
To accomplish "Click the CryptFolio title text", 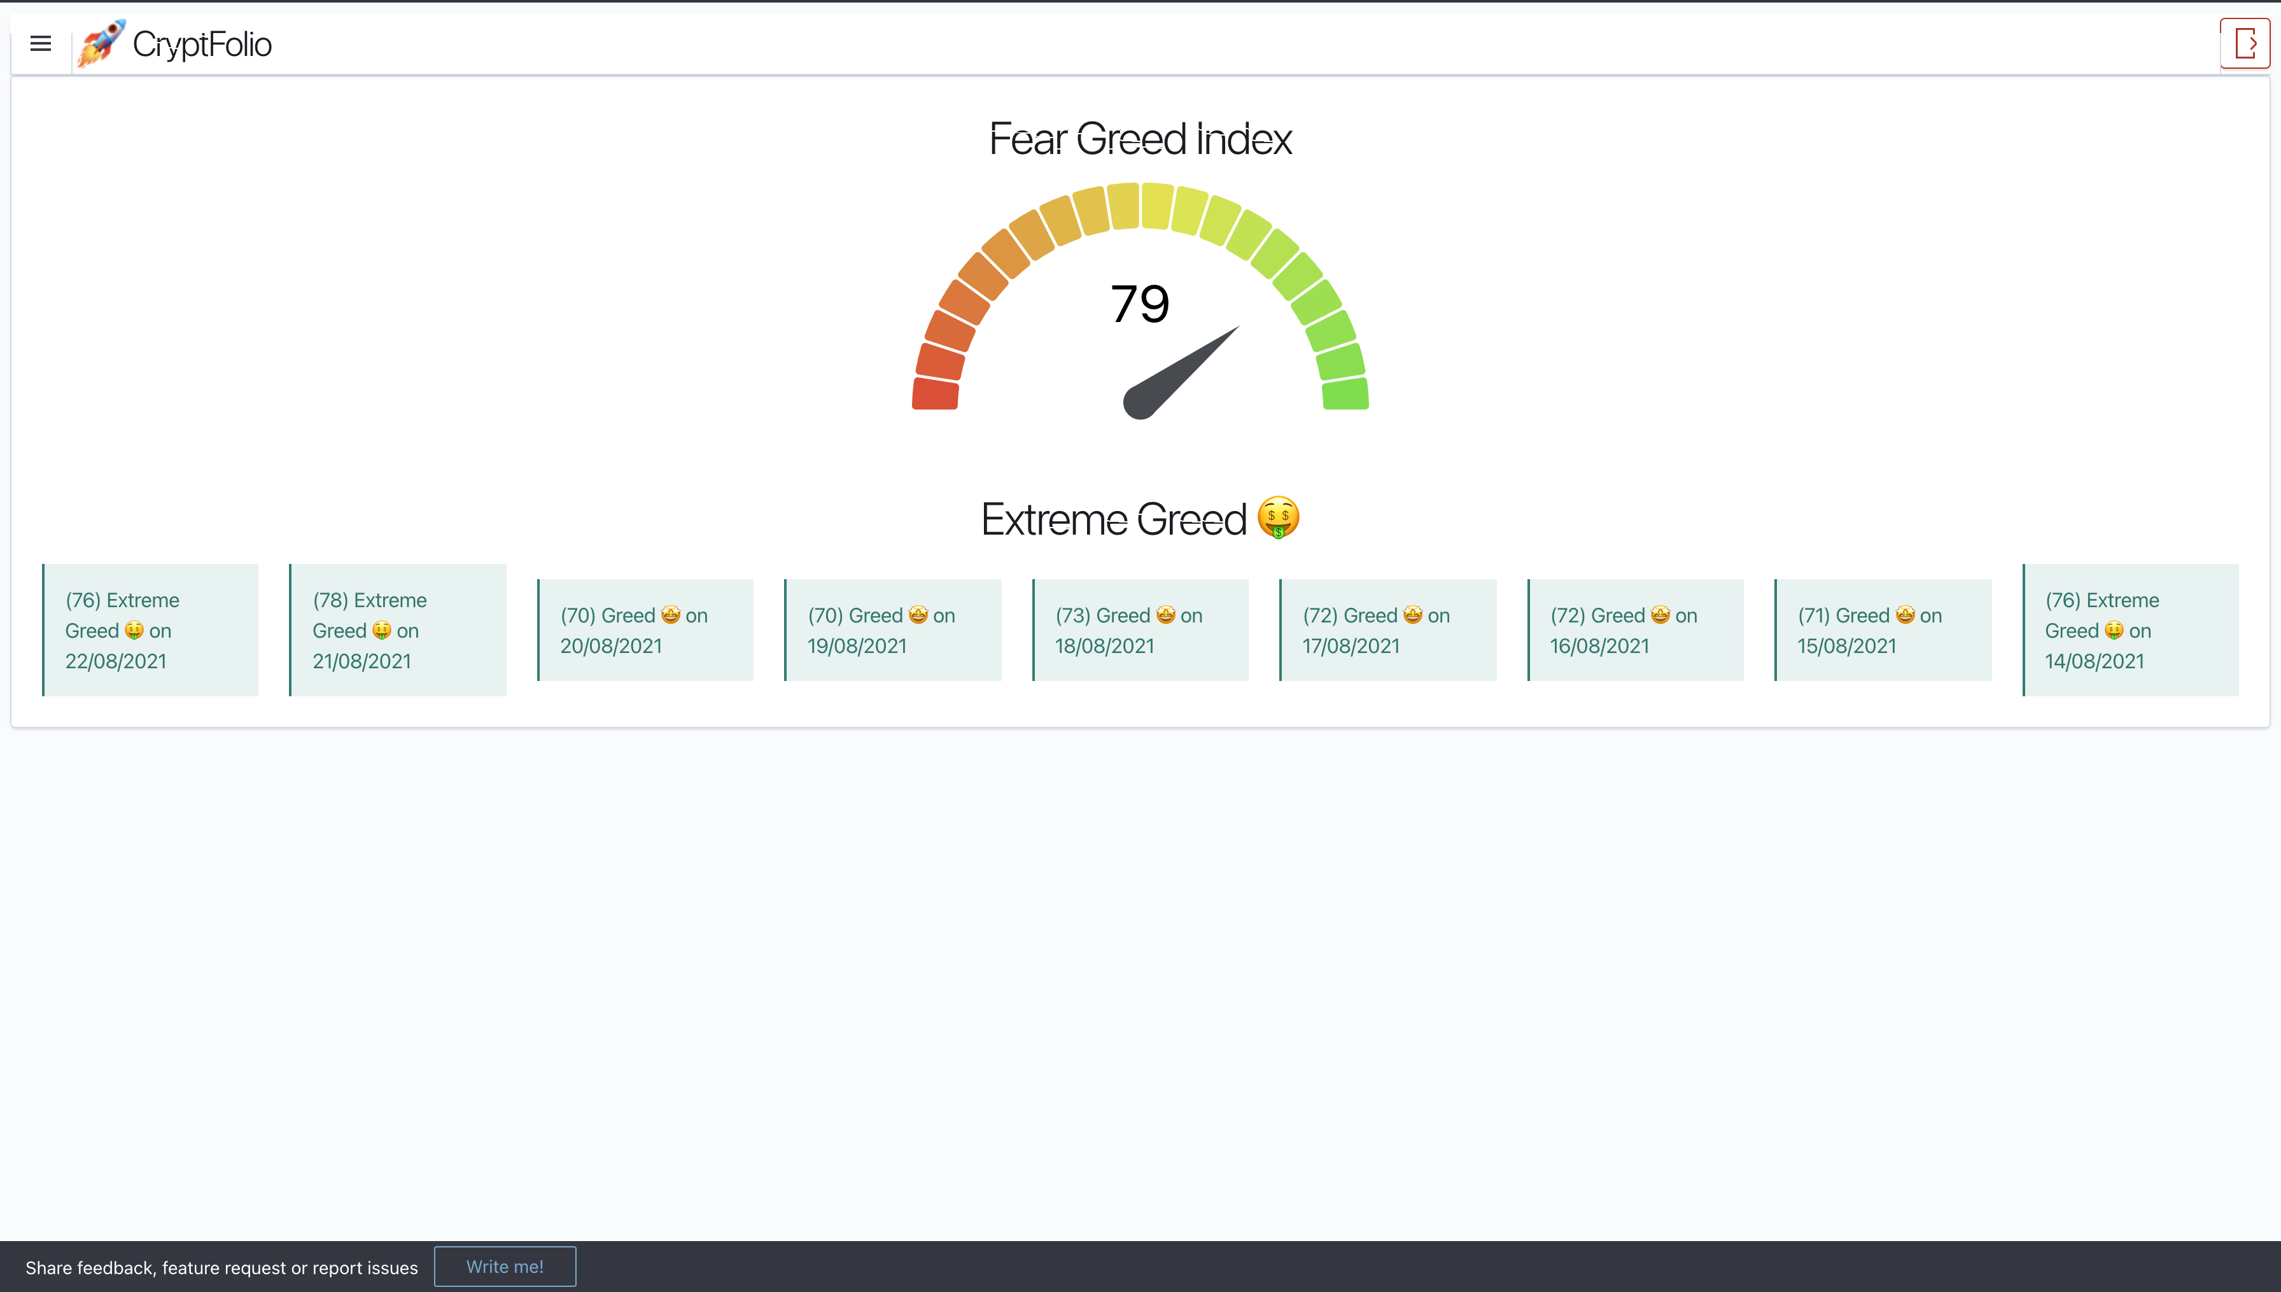I will 202,45.
